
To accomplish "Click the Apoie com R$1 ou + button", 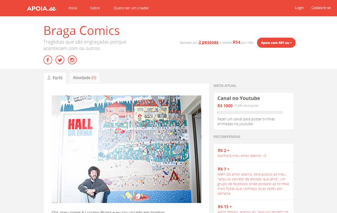I will coord(276,43).
